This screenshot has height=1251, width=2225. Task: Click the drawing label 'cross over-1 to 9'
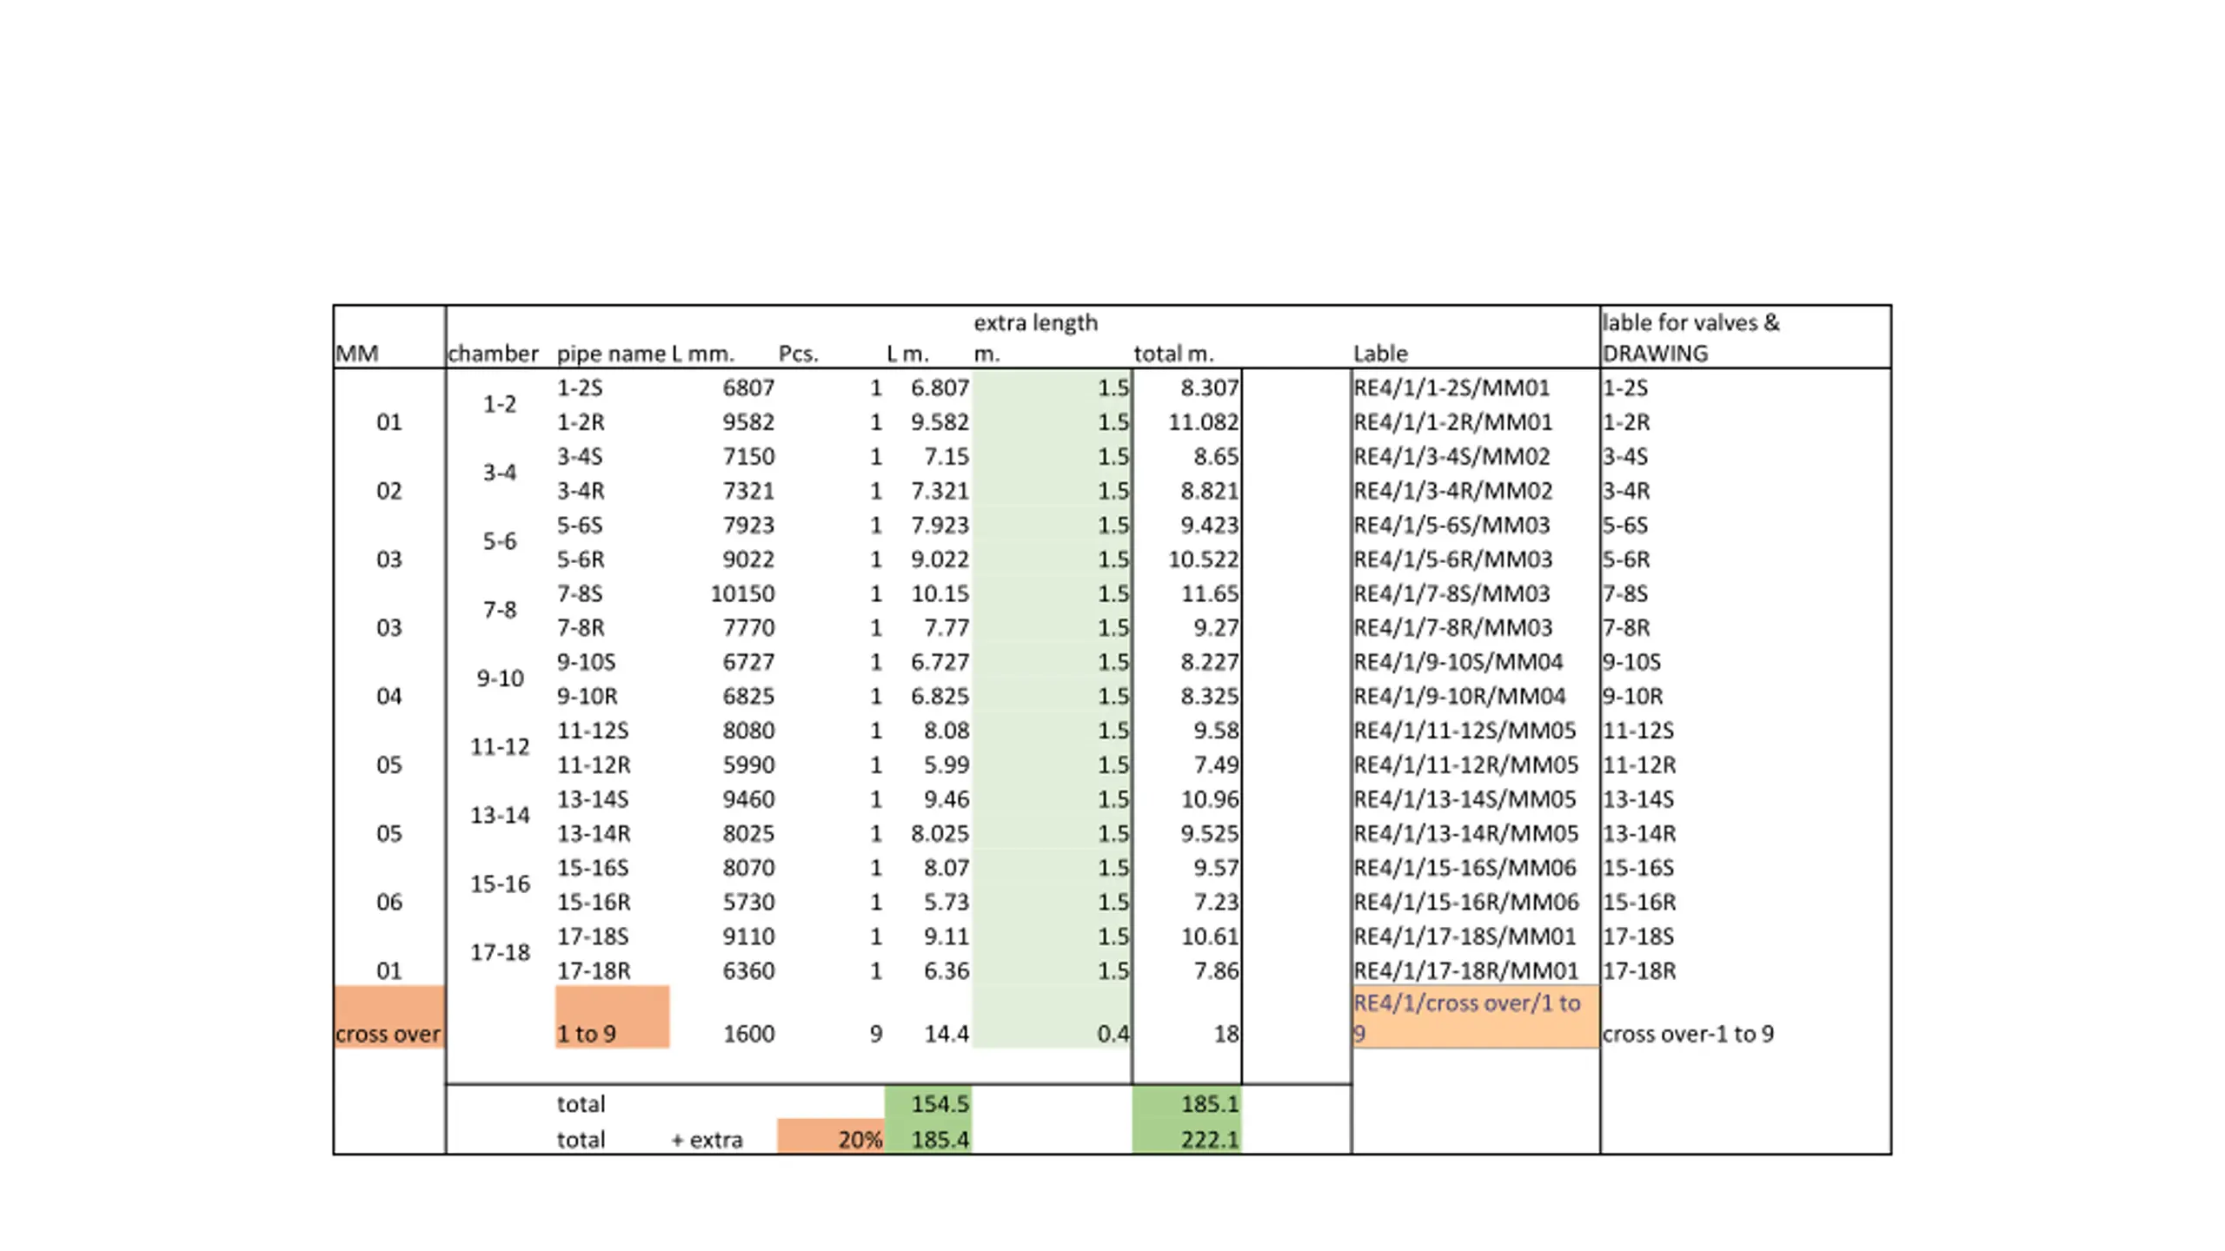(x=1688, y=1034)
